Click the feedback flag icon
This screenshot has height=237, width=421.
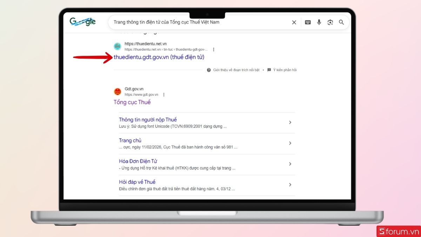coord(269,70)
